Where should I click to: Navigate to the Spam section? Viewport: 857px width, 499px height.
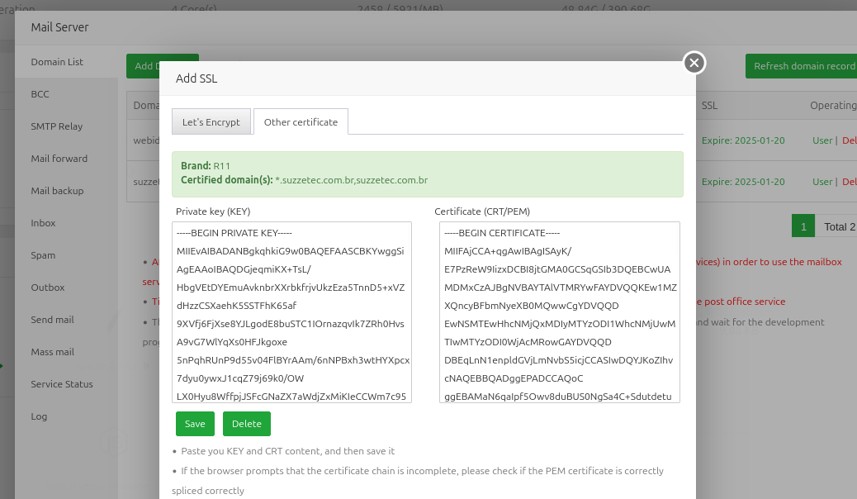(43, 255)
